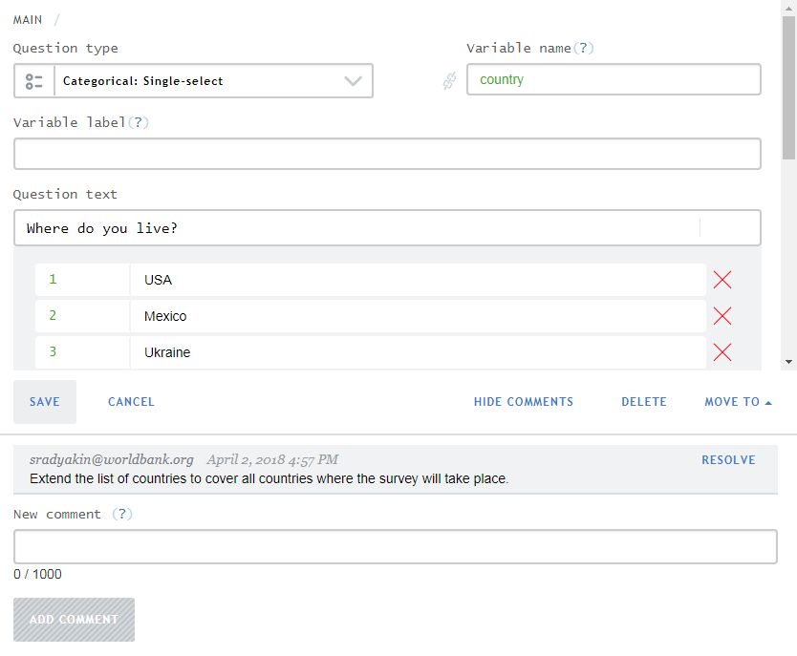Focus the New comment text field
The image size is (797, 656).
[x=396, y=546]
